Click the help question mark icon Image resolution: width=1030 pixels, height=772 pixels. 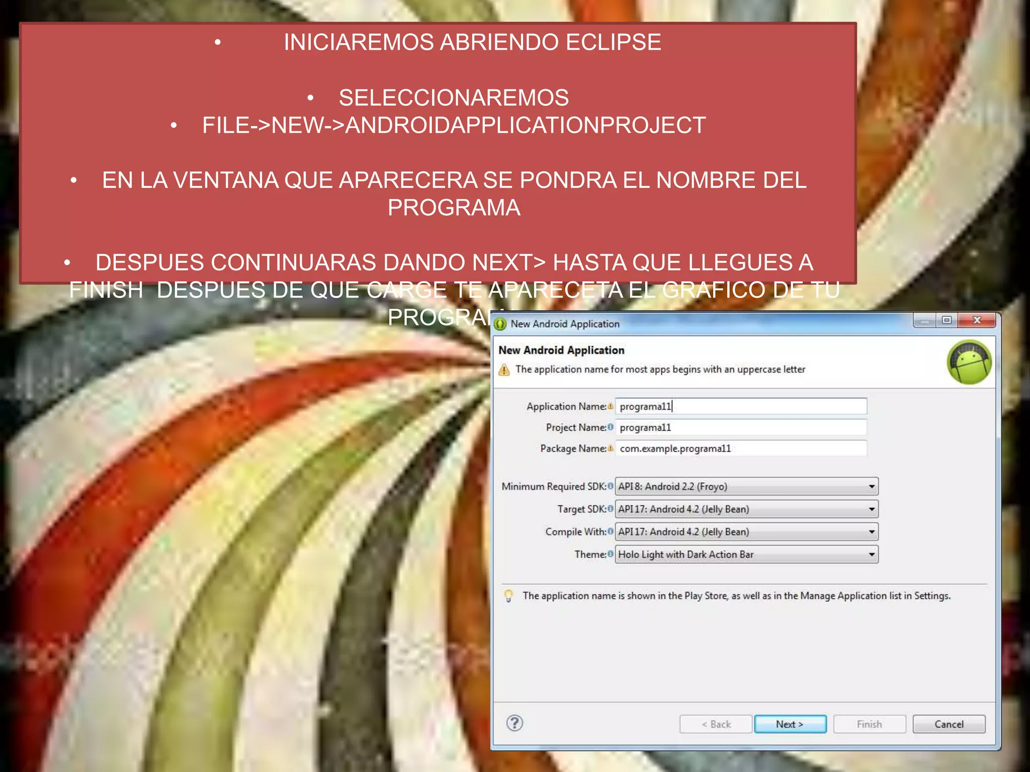pos(514,723)
